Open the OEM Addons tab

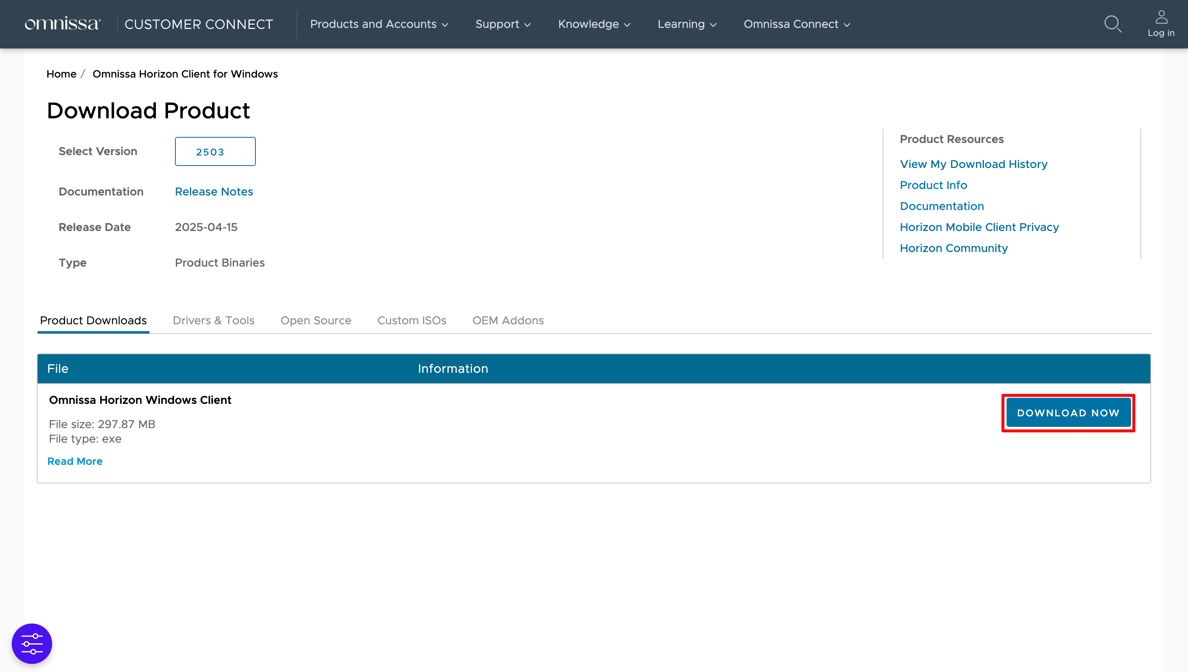click(x=508, y=320)
